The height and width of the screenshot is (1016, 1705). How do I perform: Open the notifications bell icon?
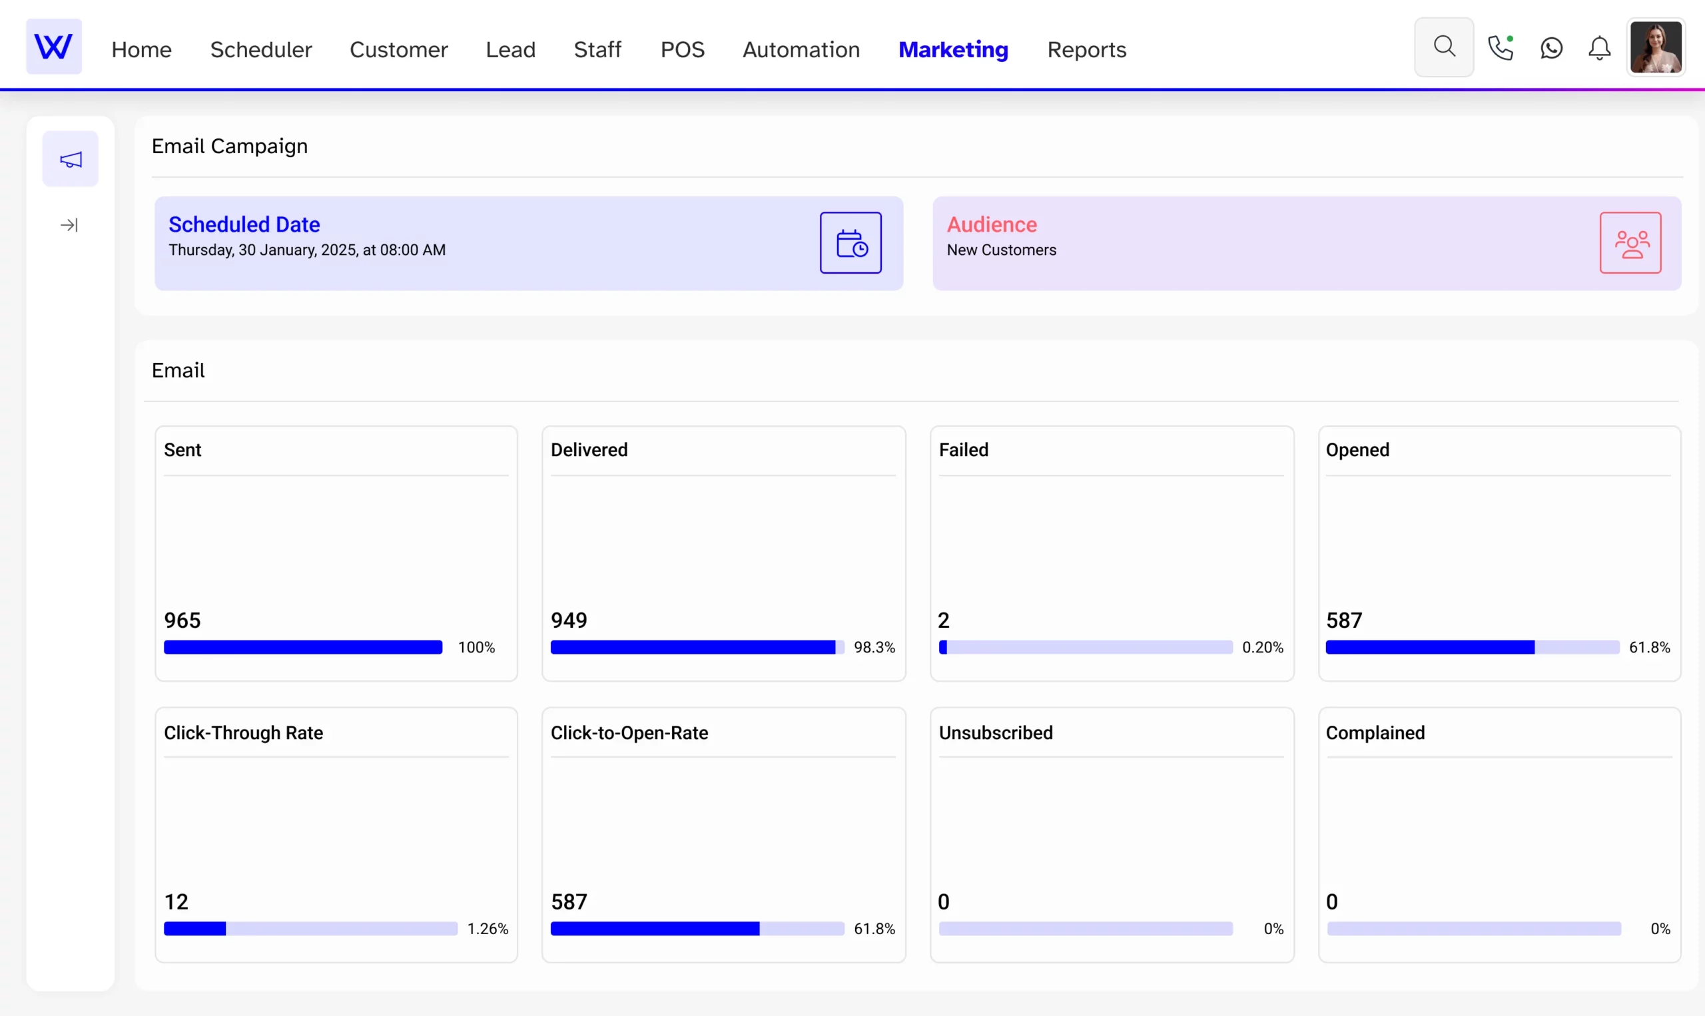coord(1599,48)
